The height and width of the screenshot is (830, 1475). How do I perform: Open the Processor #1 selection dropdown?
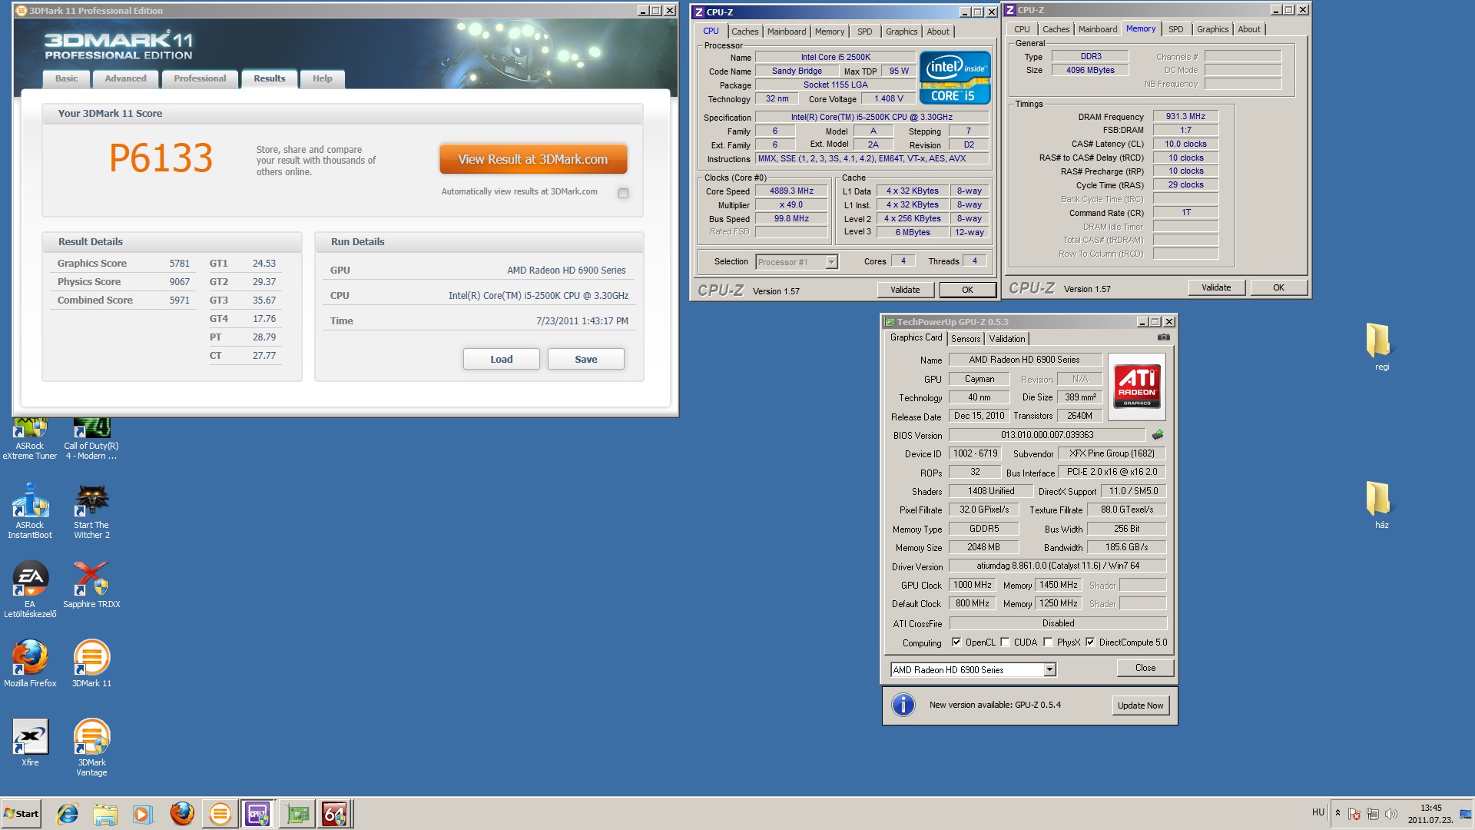(830, 262)
